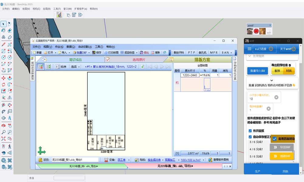Select the SketchUp Select arrow tool
The image size is (304, 182).
tap(3, 24)
